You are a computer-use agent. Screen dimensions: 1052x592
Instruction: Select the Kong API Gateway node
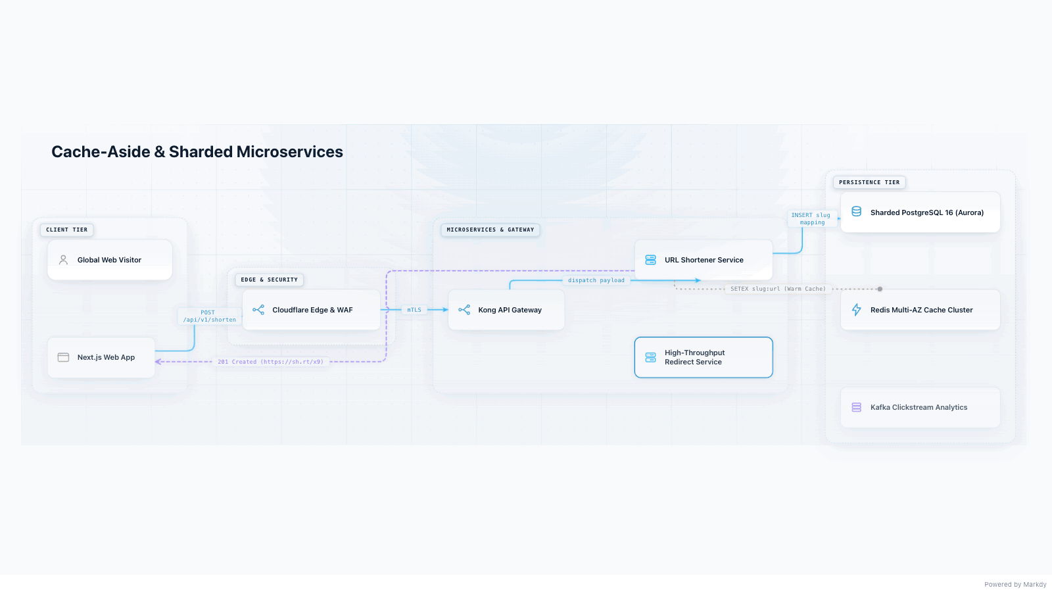pos(506,310)
